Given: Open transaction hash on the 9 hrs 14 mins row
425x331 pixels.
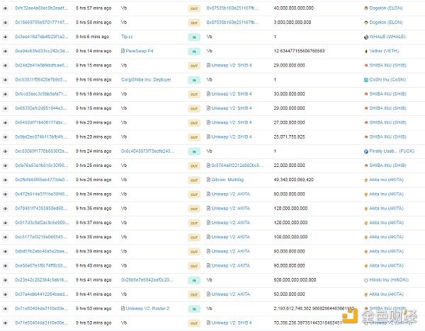Looking at the screenshot, I should (x=42, y=51).
